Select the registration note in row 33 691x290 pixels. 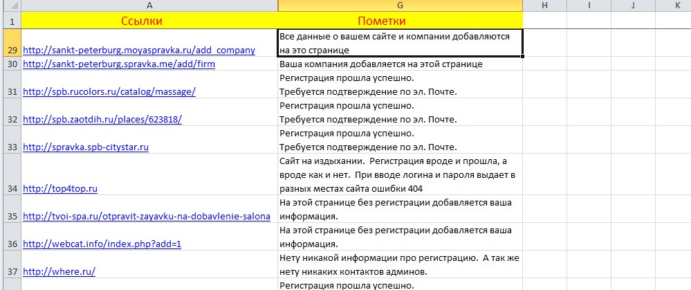click(400, 140)
